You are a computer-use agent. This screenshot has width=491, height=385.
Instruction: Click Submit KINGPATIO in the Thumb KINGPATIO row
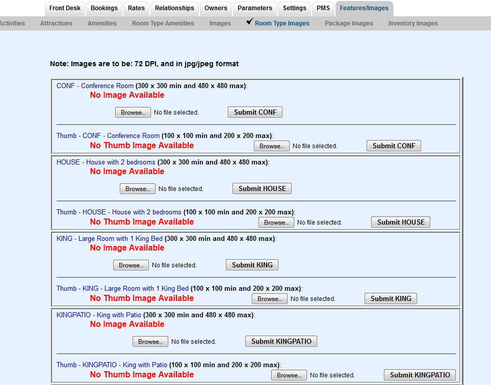click(420, 375)
